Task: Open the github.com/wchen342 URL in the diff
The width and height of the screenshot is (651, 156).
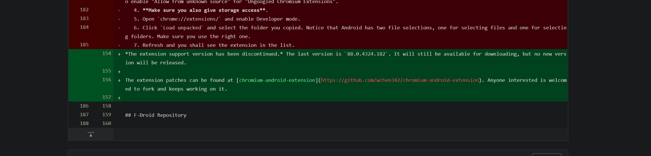Action: (x=400, y=80)
